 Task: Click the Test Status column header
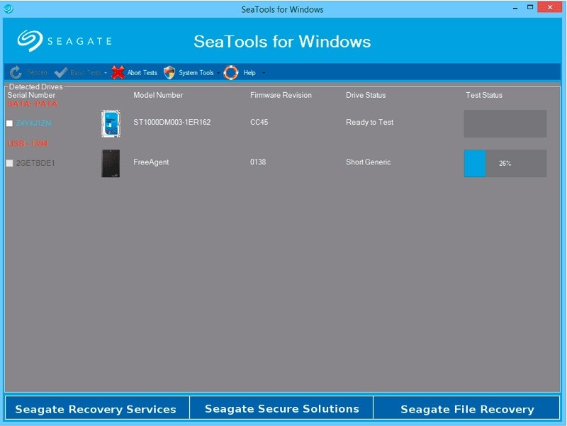coord(484,95)
